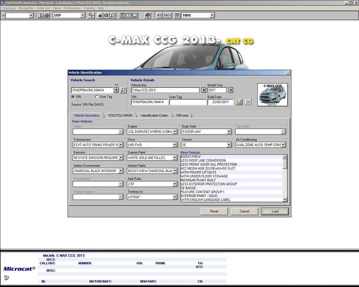
Task: Click the green arrow icon left of alpha
Action: (100, 15)
